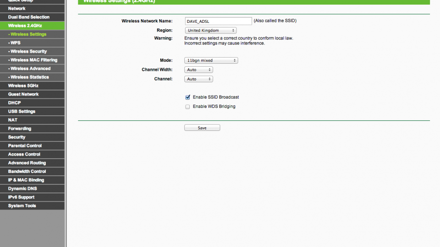
Task: Open the Mode dropdown 11bgn mixed
Action: (x=211, y=60)
